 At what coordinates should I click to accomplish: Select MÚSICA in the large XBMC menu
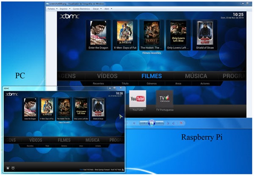pos(196,76)
